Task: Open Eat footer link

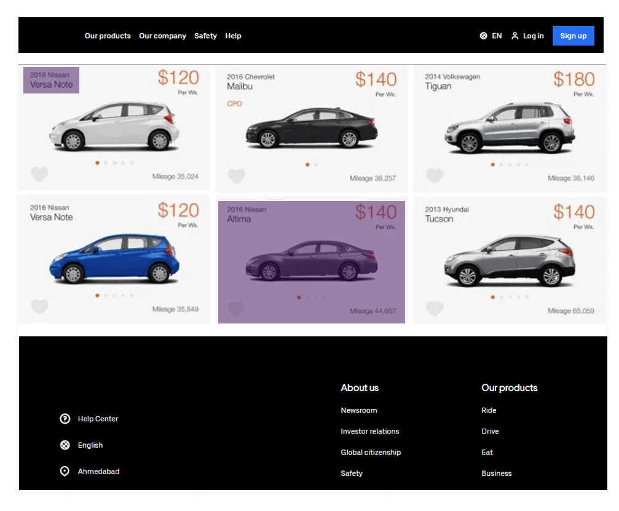Action: tap(487, 452)
